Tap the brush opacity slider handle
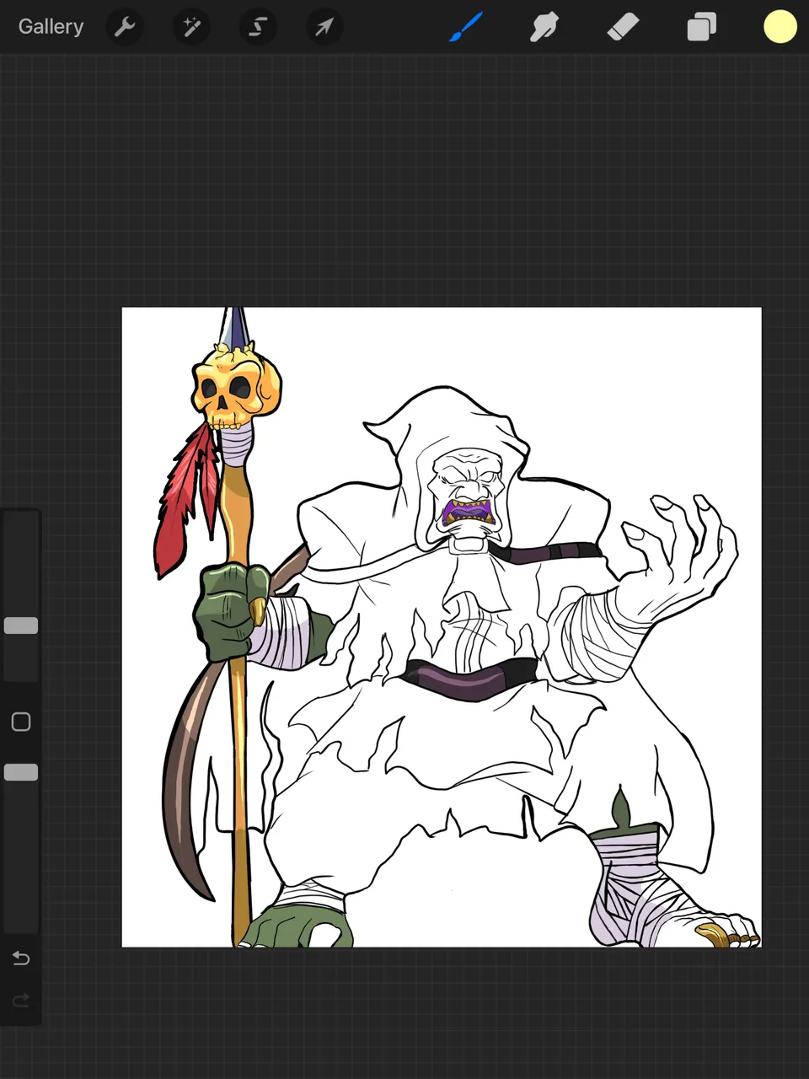The width and height of the screenshot is (809, 1079). 21,772
